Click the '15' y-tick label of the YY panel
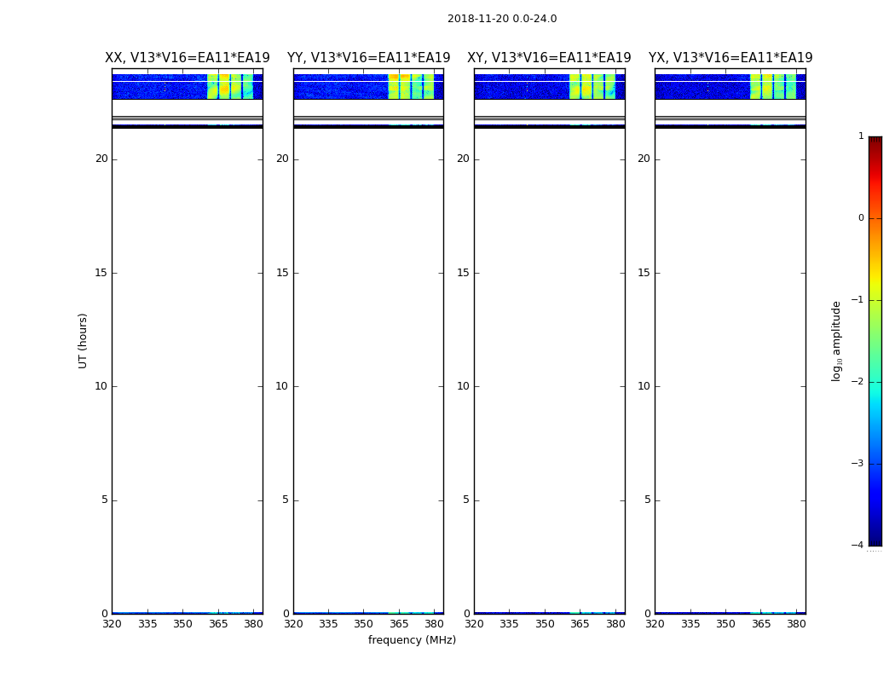This screenshot has width=895, height=682. 282,273
